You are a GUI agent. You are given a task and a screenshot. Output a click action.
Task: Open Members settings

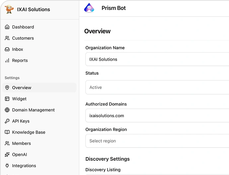pyautogui.click(x=39, y=143)
